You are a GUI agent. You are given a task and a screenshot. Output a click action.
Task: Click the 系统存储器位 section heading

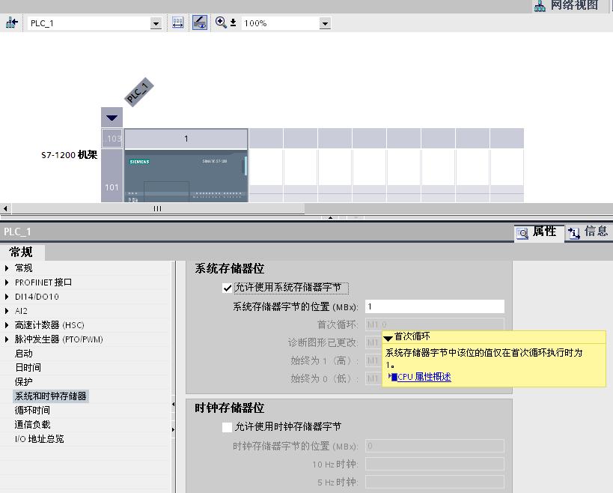pos(230,268)
